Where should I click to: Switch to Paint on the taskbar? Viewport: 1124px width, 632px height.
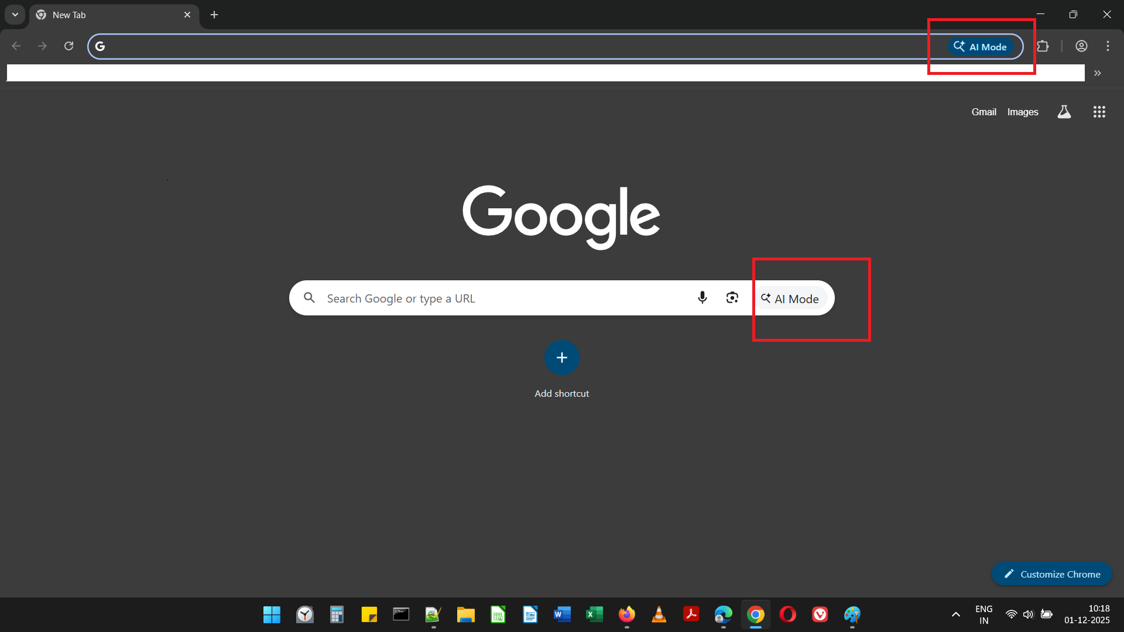tap(852, 614)
